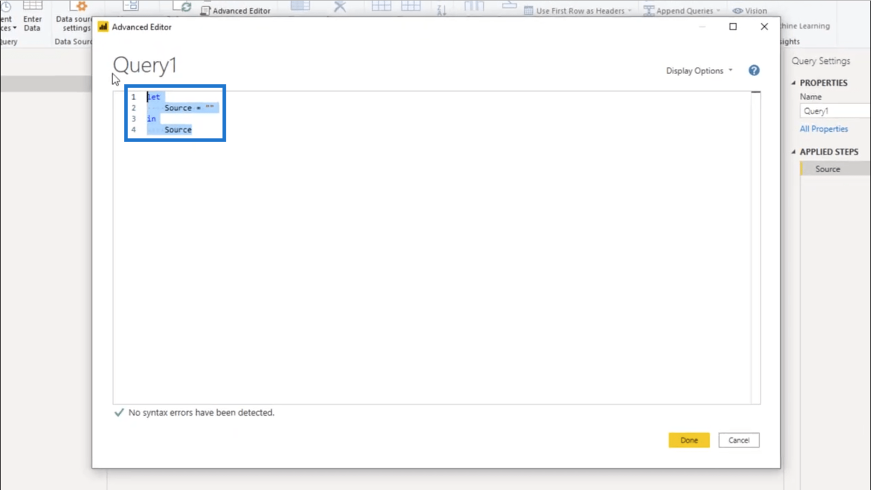
Task: Click the Use First Row as Headers table icon
Action: pos(528,10)
